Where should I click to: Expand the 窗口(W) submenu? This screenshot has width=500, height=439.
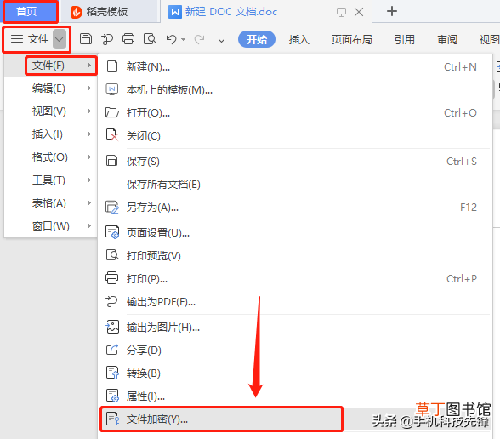pos(51,226)
